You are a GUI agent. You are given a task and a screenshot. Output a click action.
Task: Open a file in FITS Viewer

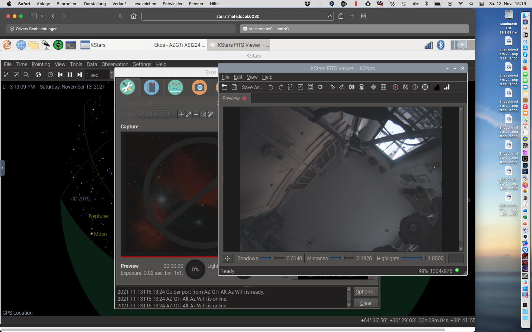(225, 87)
